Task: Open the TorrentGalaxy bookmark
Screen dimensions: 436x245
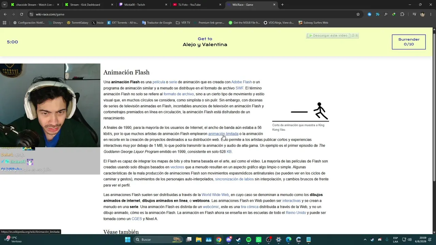Action: point(77,23)
